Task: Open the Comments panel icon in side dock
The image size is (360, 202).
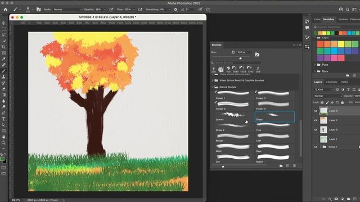Action: tap(307, 27)
